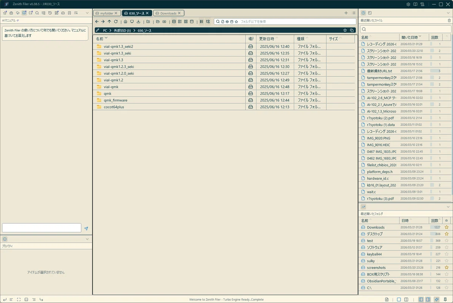This screenshot has height=303, width=453.
Task: Open the tab list menu
Action: [353, 13]
